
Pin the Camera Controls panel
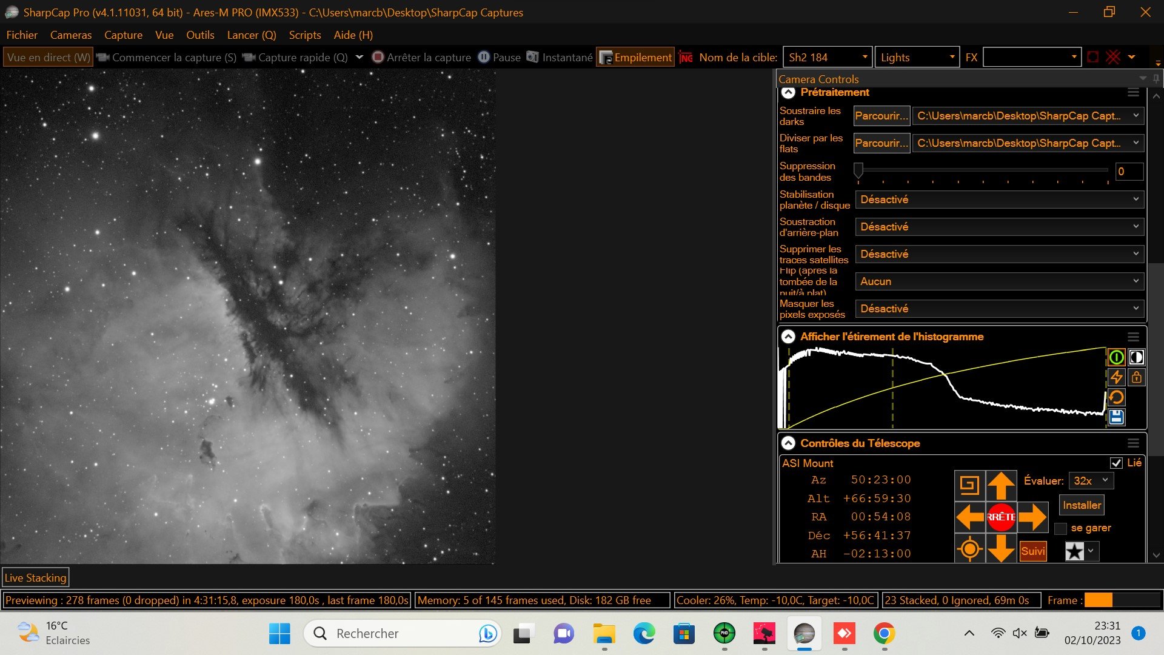coord(1156,79)
